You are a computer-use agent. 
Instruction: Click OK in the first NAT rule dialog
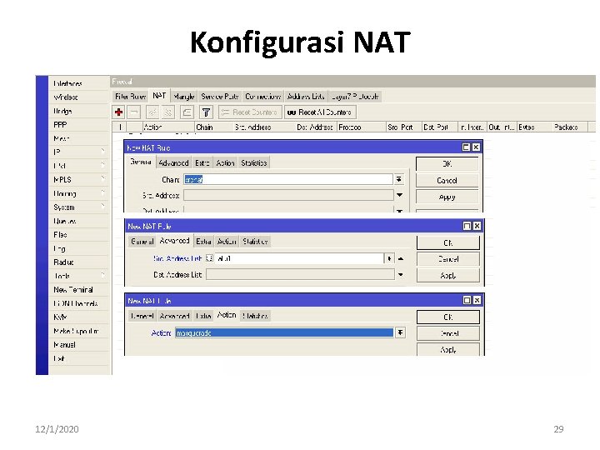pos(447,164)
